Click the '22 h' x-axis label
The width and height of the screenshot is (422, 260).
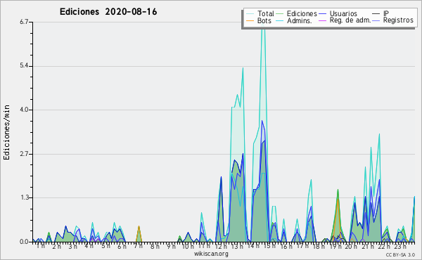(x=384, y=246)
